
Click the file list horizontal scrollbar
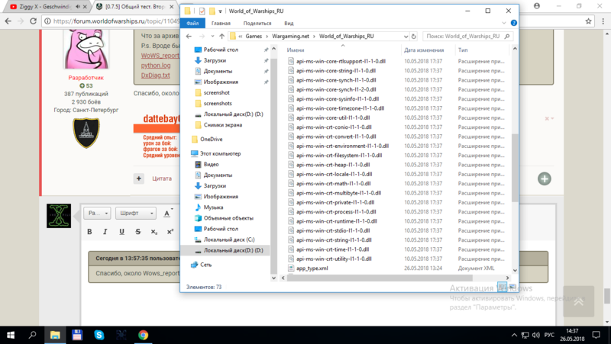tap(379, 278)
